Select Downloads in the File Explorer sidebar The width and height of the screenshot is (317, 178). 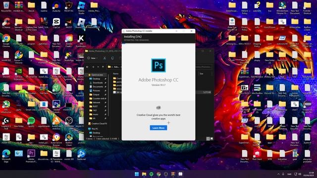pyautogui.click(x=98, y=83)
